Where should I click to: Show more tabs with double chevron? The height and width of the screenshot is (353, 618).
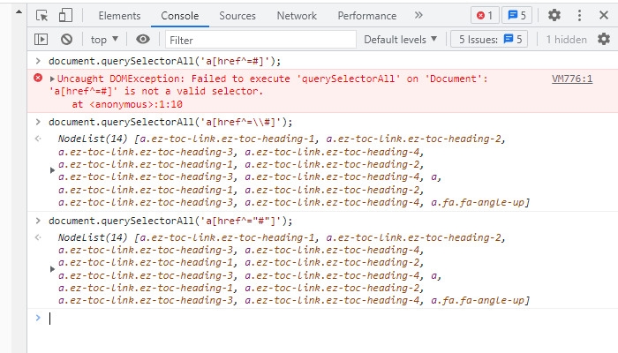[x=418, y=15]
